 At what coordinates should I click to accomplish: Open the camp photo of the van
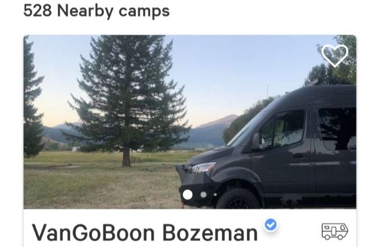[190, 122]
